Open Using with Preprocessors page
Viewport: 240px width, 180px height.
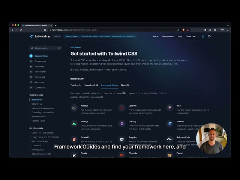43,108
